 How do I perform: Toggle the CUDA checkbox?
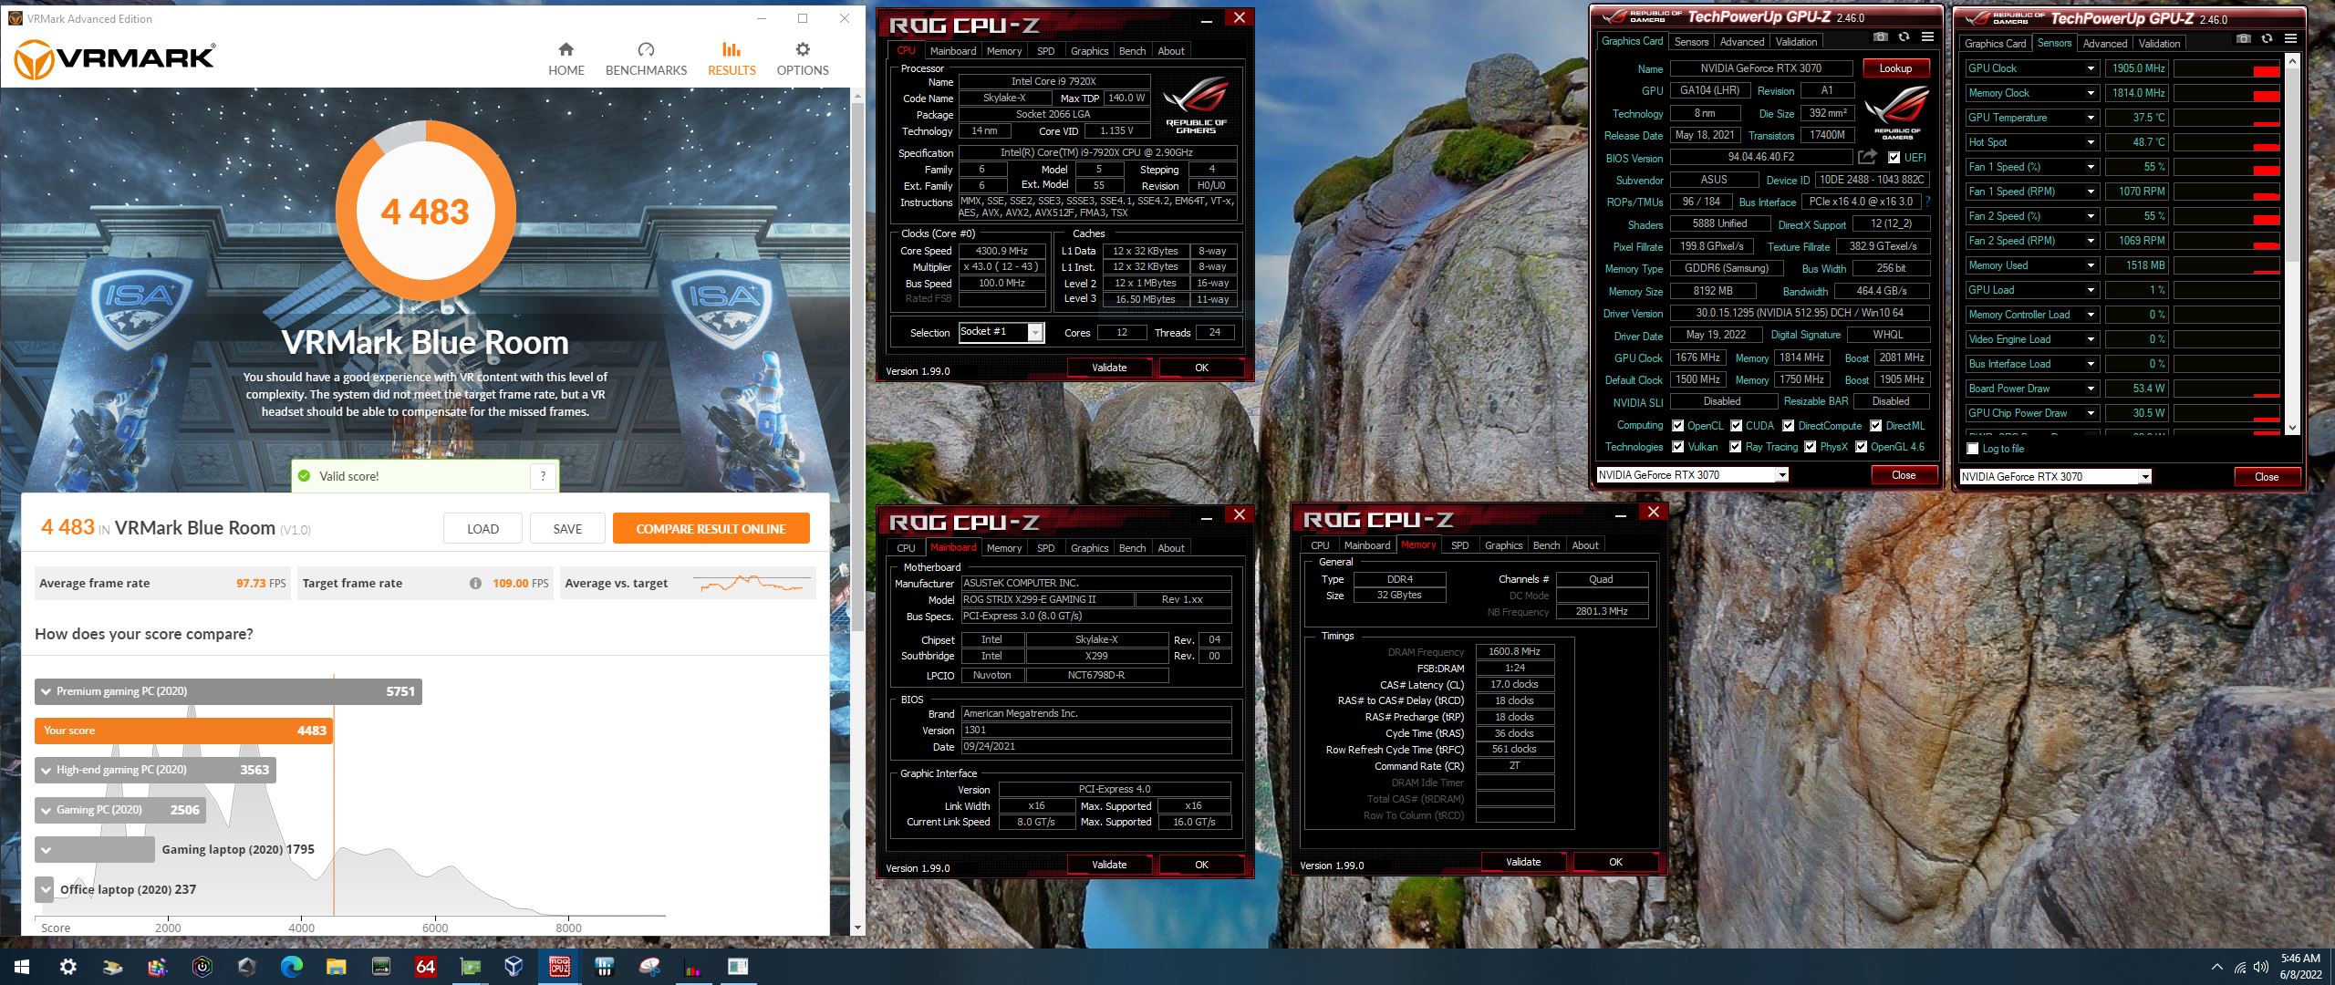(x=1736, y=425)
